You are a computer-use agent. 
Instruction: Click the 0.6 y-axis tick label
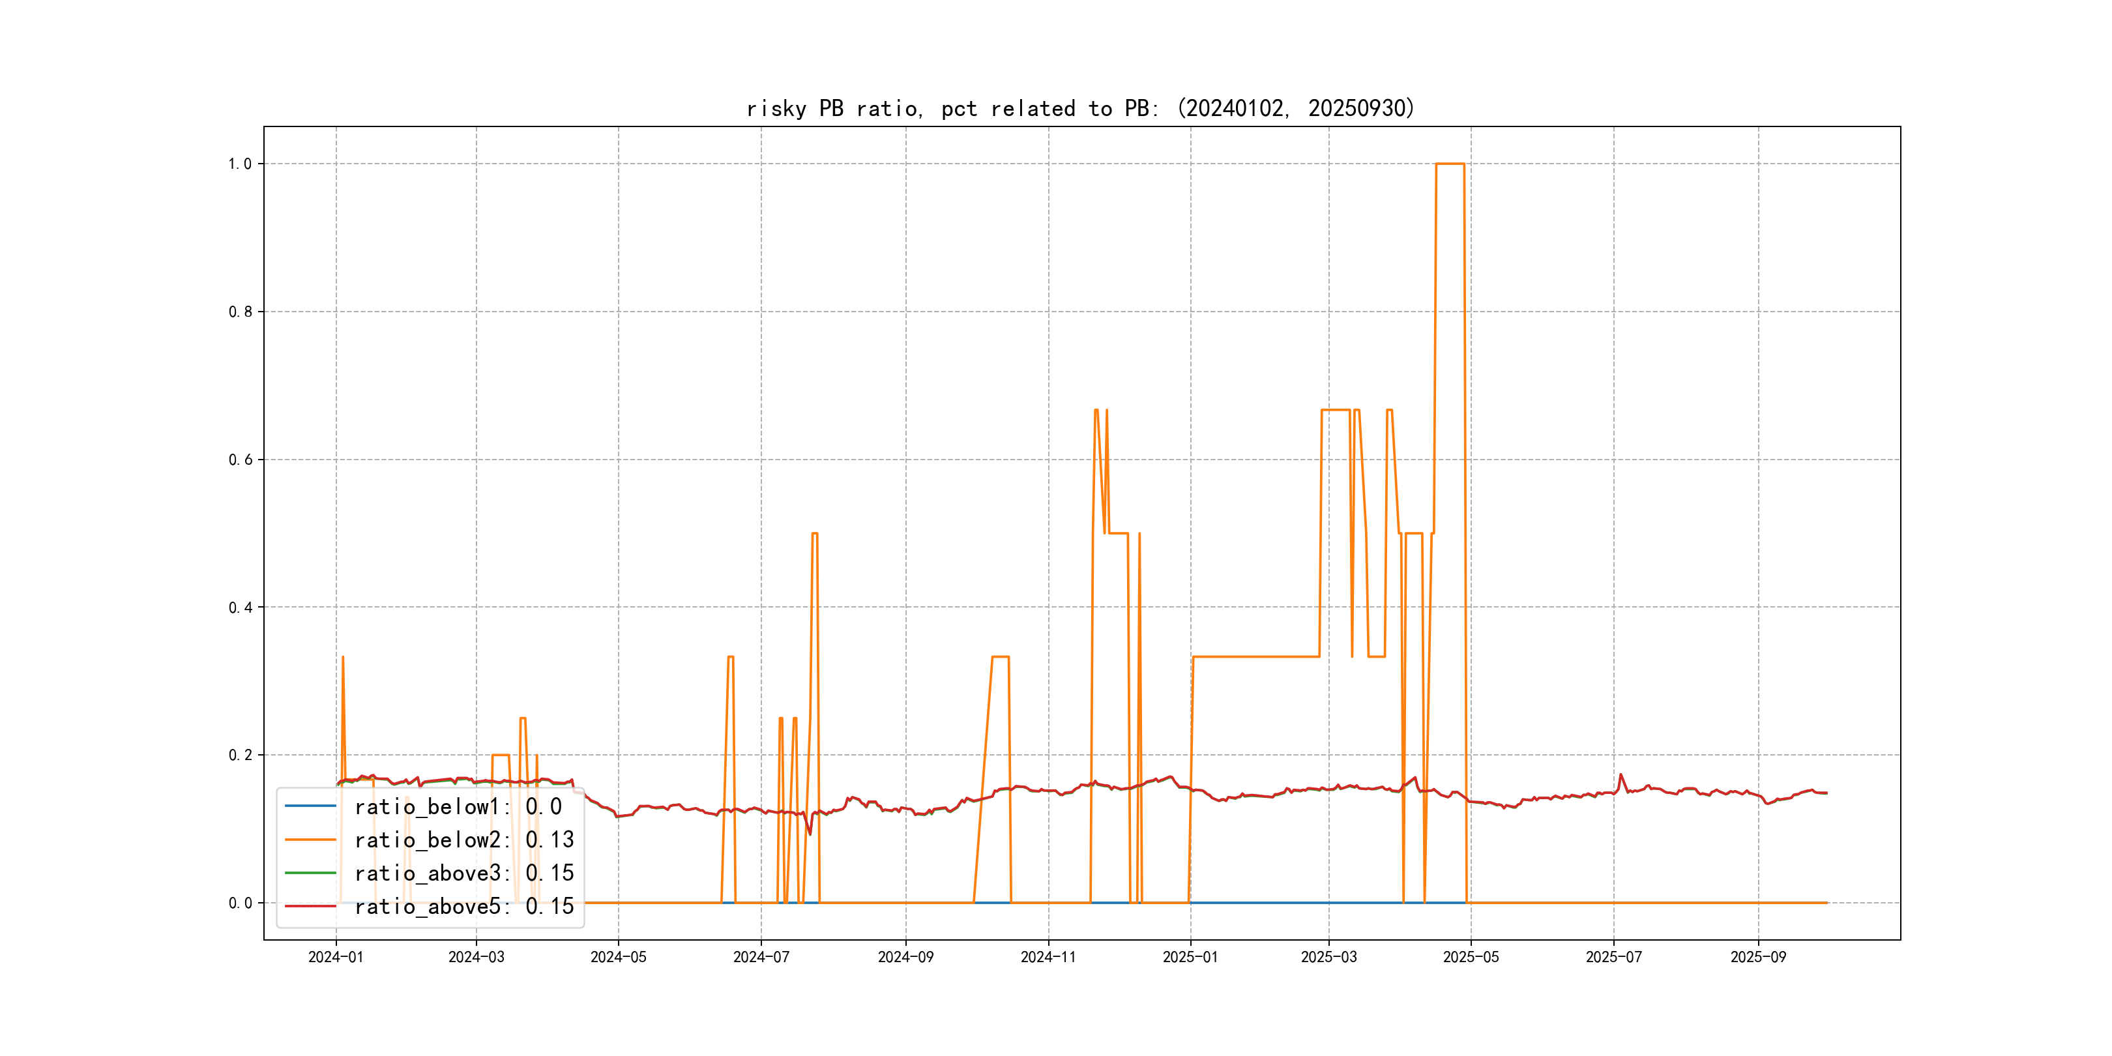click(241, 460)
